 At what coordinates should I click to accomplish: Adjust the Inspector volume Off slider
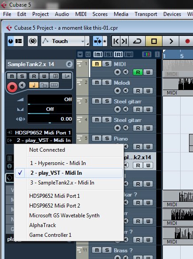pos(50,100)
